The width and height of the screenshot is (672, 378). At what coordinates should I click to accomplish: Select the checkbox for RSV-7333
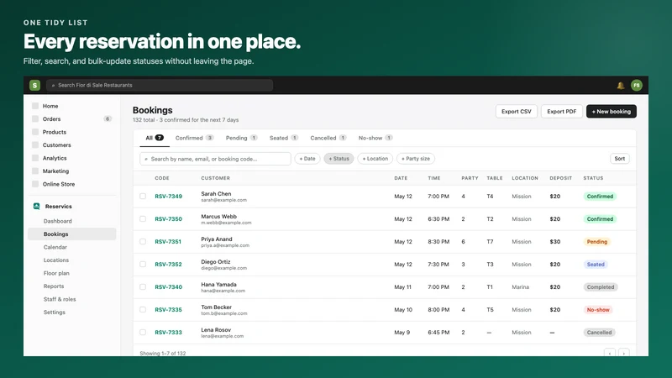tap(143, 332)
